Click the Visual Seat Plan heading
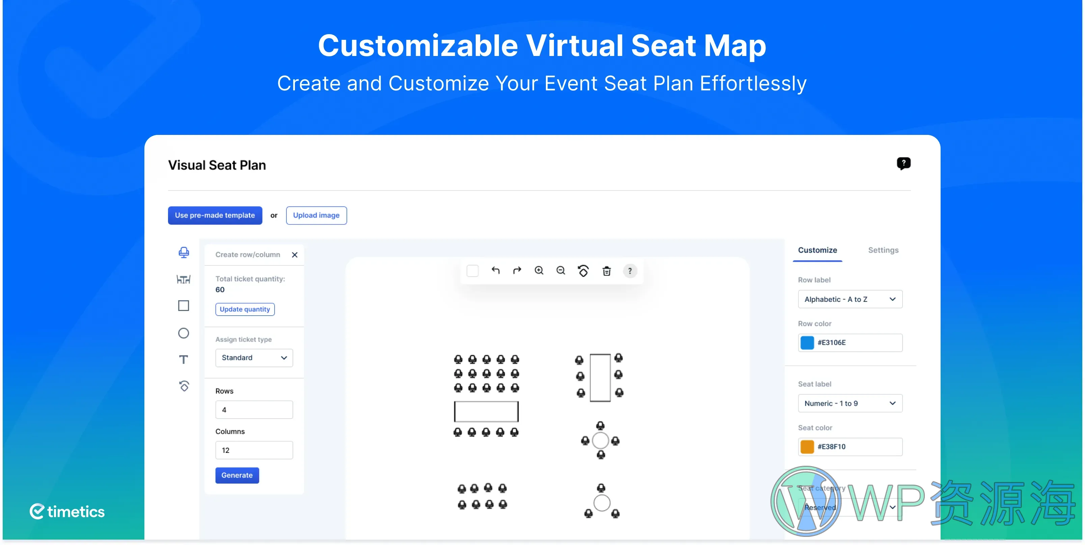Screen dimensions: 1085x545 point(217,165)
